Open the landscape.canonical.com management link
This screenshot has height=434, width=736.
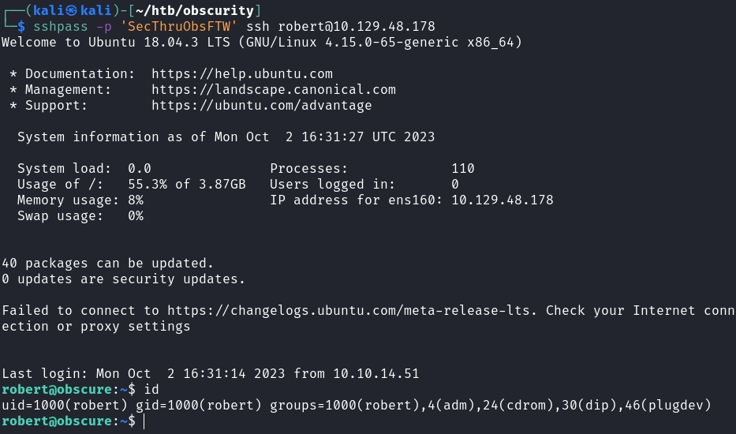pos(274,90)
